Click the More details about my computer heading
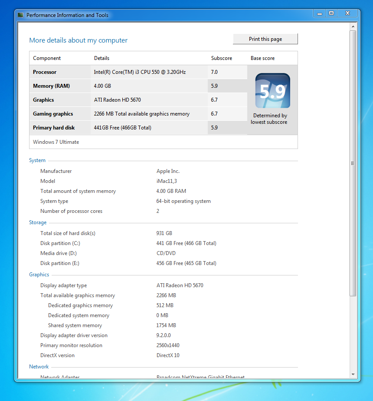This screenshot has height=401, width=373. click(x=79, y=40)
